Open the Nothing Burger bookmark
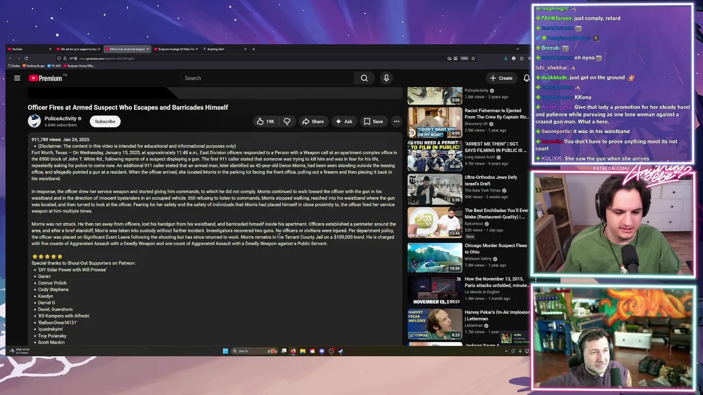Screen dimensions: 703x395 click(34, 66)
